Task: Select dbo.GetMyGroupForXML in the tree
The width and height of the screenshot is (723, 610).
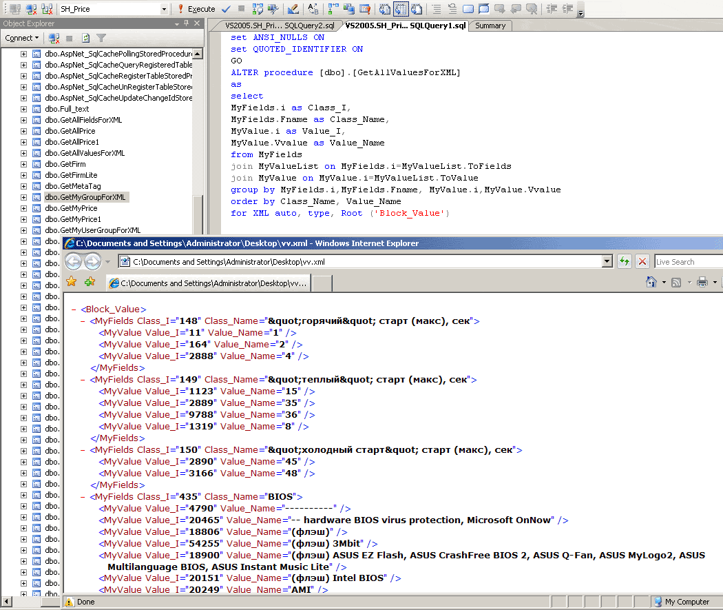Action: pos(85,197)
